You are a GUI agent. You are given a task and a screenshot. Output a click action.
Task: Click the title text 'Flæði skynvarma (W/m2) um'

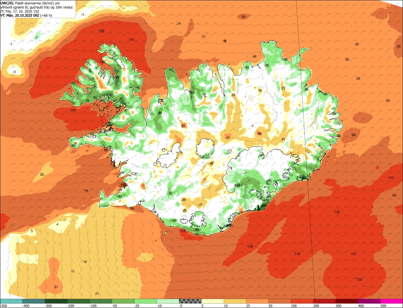tap(38, 3)
